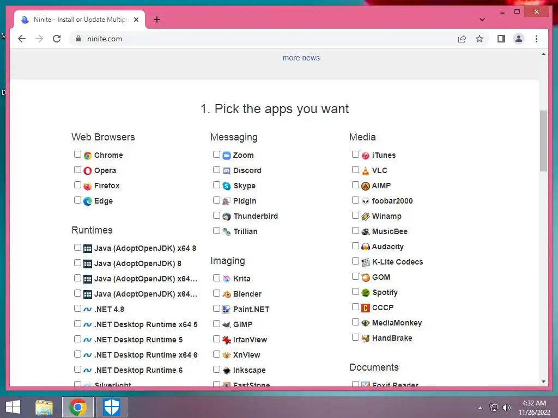Image resolution: width=558 pixels, height=418 pixels.
Task: Click the Krita app icon
Action: 227,279
